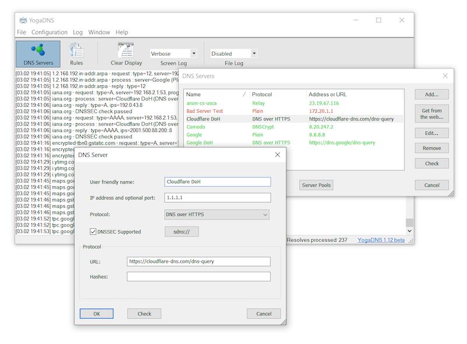Click the Server Pools button
467x344 pixels.
[316, 185]
